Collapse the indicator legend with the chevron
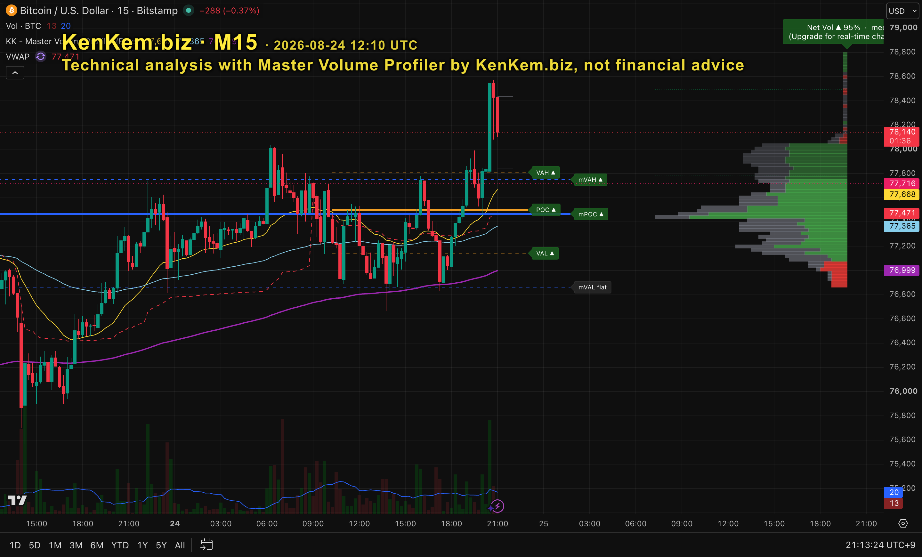The height and width of the screenshot is (557, 922). coord(15,73)
